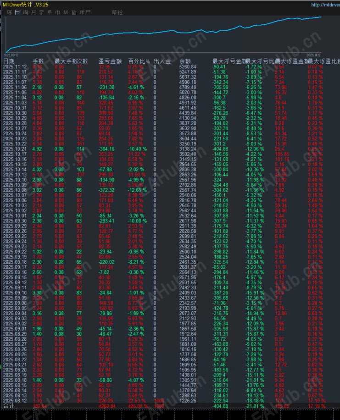This screenshot has height=420, width=340.
Task: Click the 余额 column header
Action: 185,61
